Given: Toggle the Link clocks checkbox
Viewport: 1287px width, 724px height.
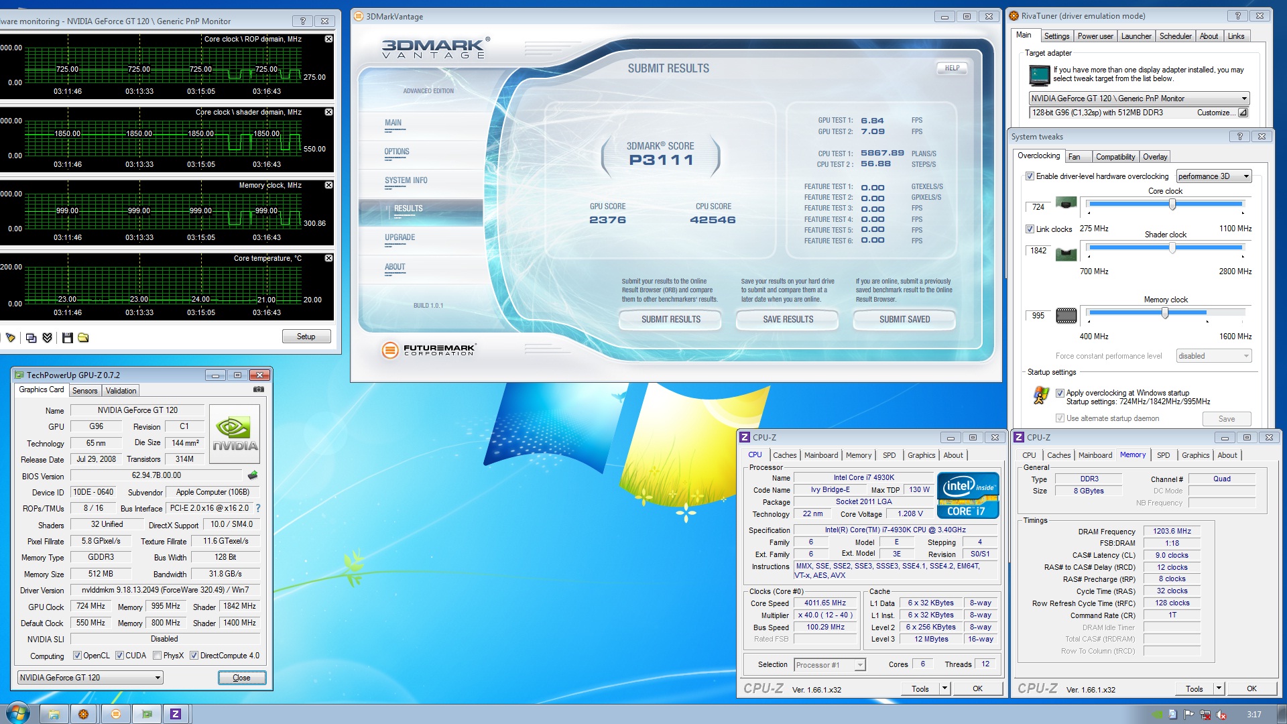Looking at the screenshot, I should pos(1030,229).
